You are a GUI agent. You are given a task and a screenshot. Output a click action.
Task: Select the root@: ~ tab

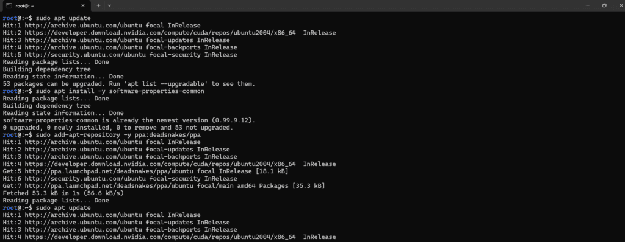45,5
